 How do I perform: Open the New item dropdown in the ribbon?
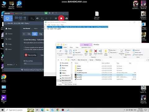[x=112, y=50]
